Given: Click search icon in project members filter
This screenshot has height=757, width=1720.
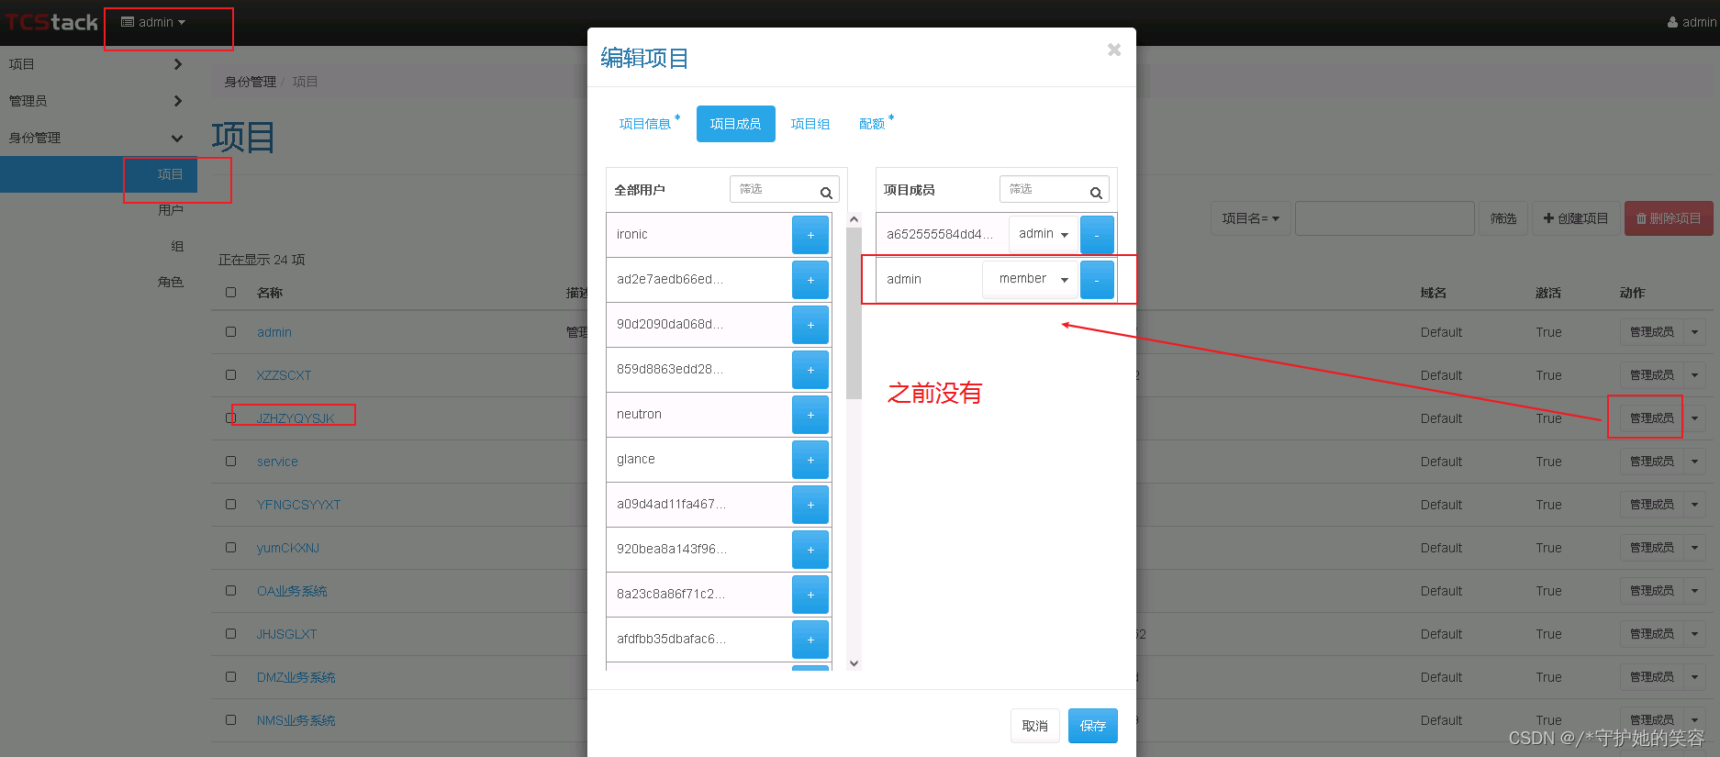Looking at the screenshot, I should click(x=1096, y=193).
